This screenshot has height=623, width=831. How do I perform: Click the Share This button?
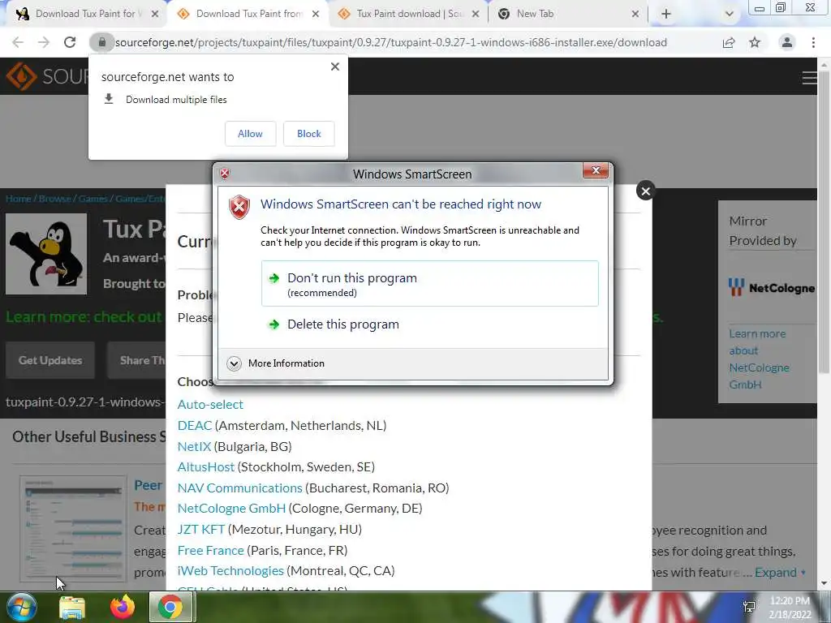point(136,360)
